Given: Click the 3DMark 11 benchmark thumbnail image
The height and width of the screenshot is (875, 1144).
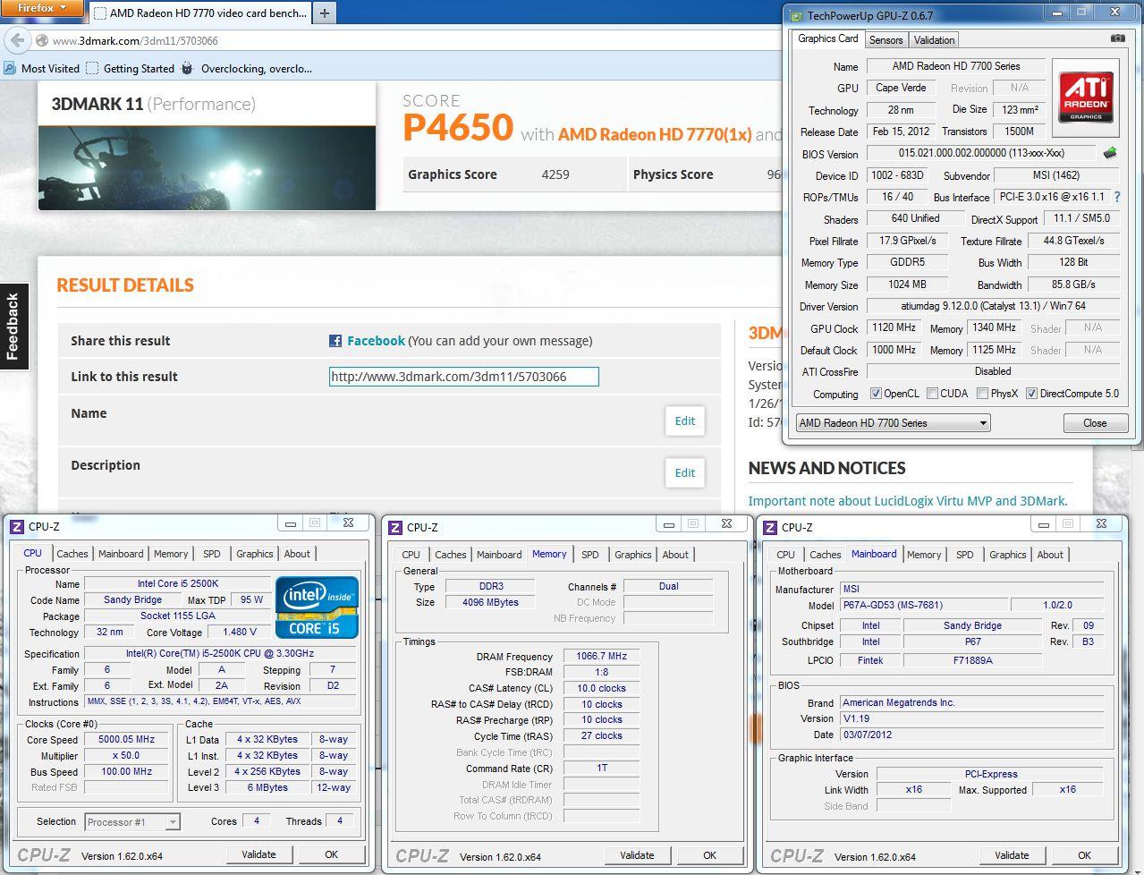Looking at the screenshot, I should (207, 167).
